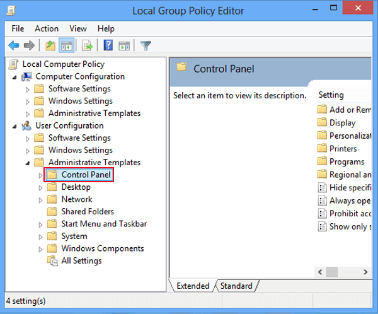The image size is (378, 314).
Task: Select the Display entry in settings list
Action: tap(342, 122)
